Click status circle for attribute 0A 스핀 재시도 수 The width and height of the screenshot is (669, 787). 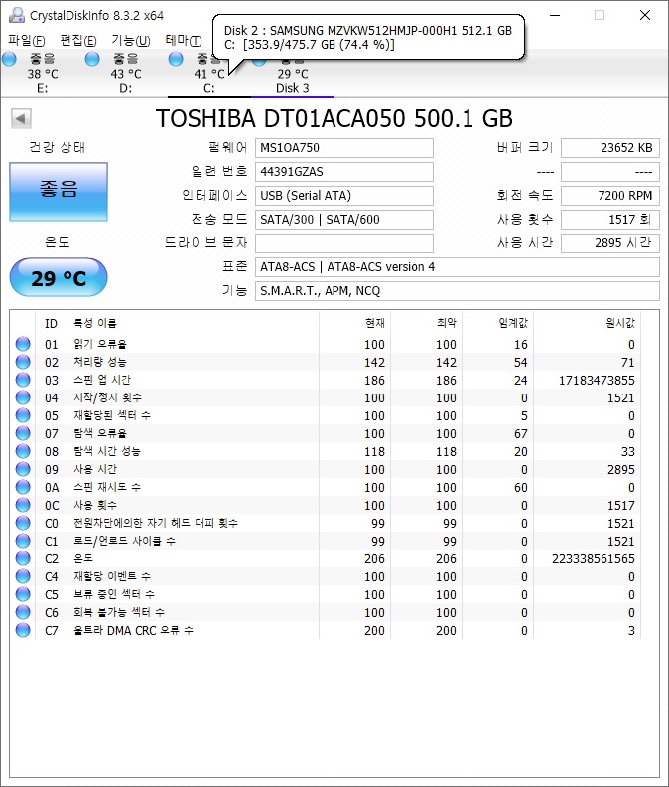23,487
